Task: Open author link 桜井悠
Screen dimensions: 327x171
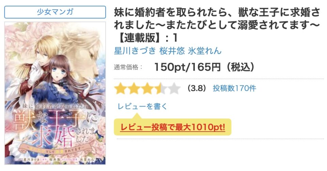Action: (172, 51)
